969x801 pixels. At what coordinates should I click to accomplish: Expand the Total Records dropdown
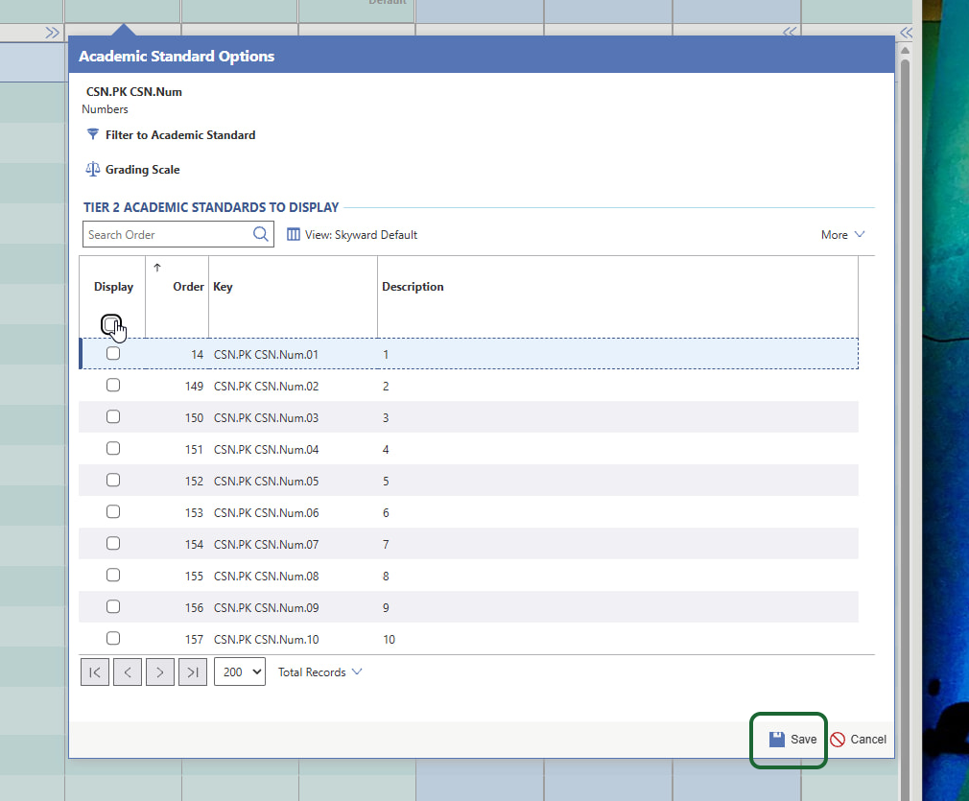point(319,671)
